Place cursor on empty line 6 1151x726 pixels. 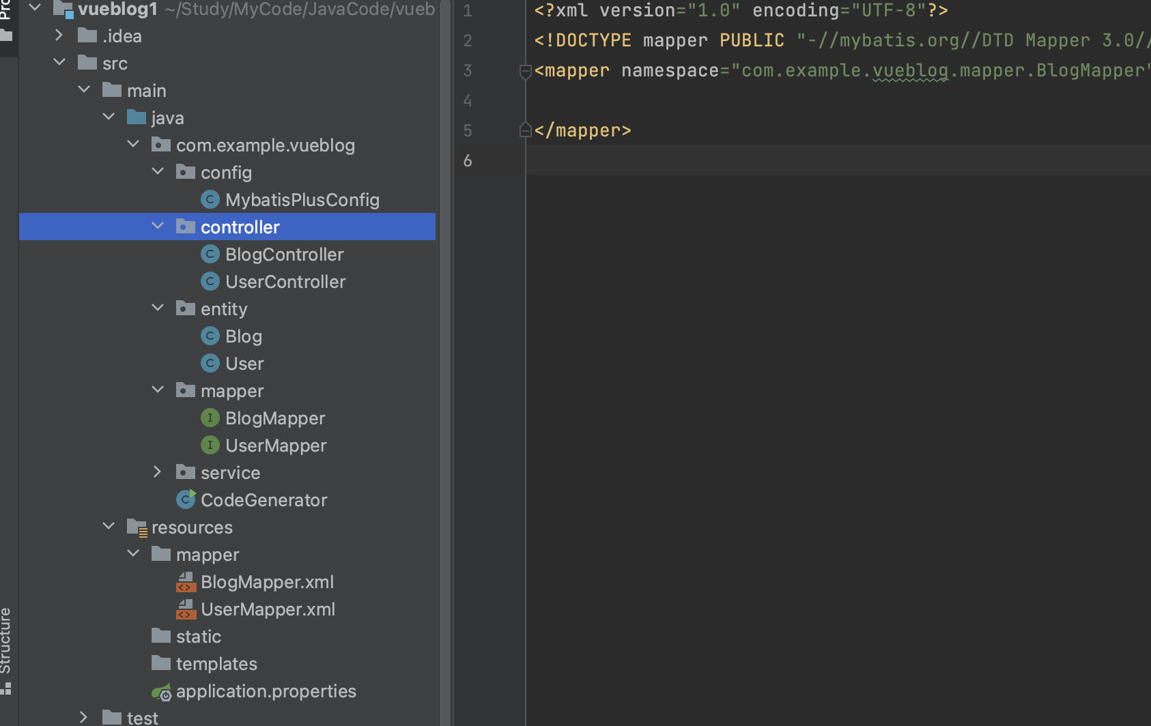(x=683, y=160)
